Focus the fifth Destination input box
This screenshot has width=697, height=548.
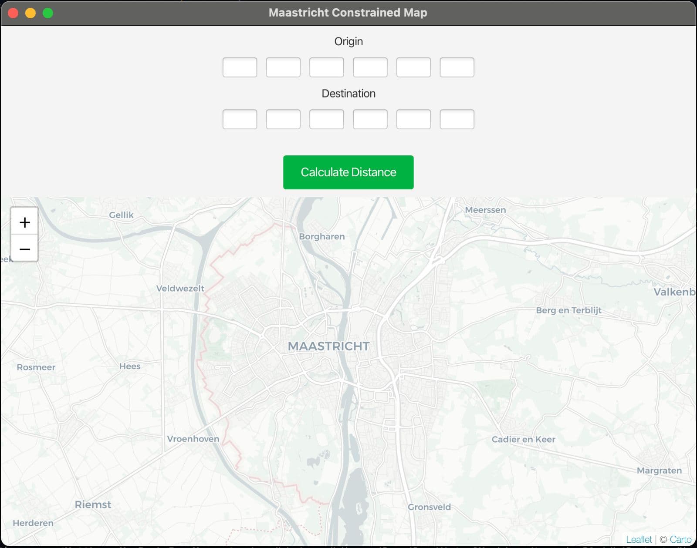413,119
